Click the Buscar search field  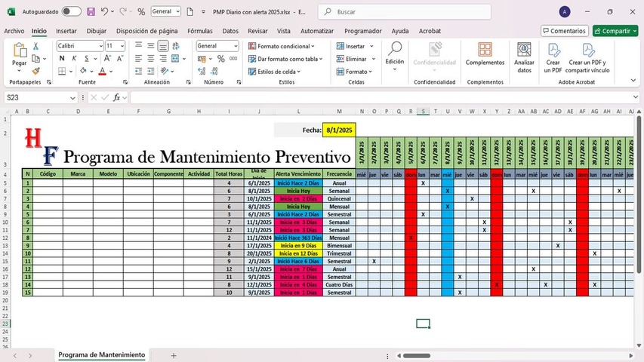(x=405, y=12)
